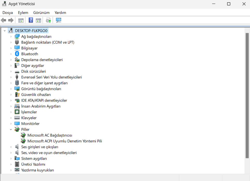250x181 pixels.
Task: Open Help via the question mark icon
Action: coord(31,20)
